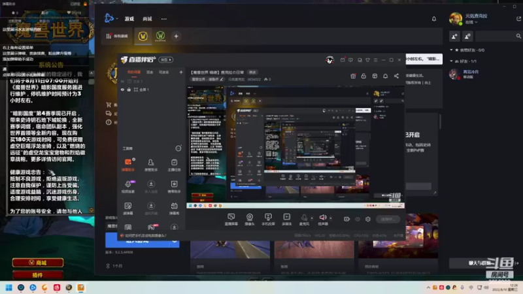This screenshot has height=294, width=523.
Task: Toggle visibility of 全屏 1 source
Action: click(122, 90)
